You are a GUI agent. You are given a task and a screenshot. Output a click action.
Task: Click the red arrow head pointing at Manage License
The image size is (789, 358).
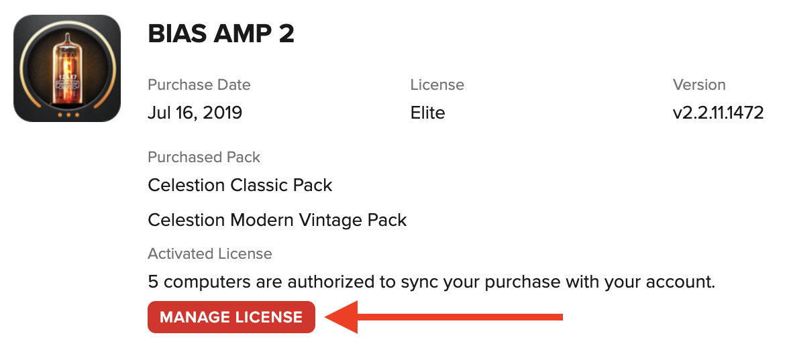click(341, 316)
